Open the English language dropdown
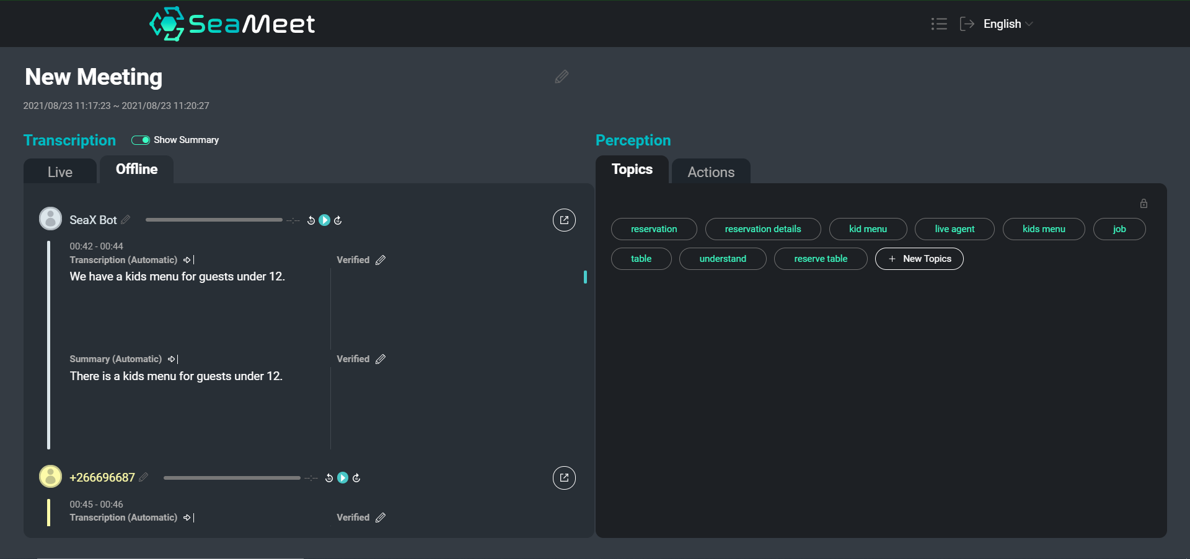 click(1006, 24)
